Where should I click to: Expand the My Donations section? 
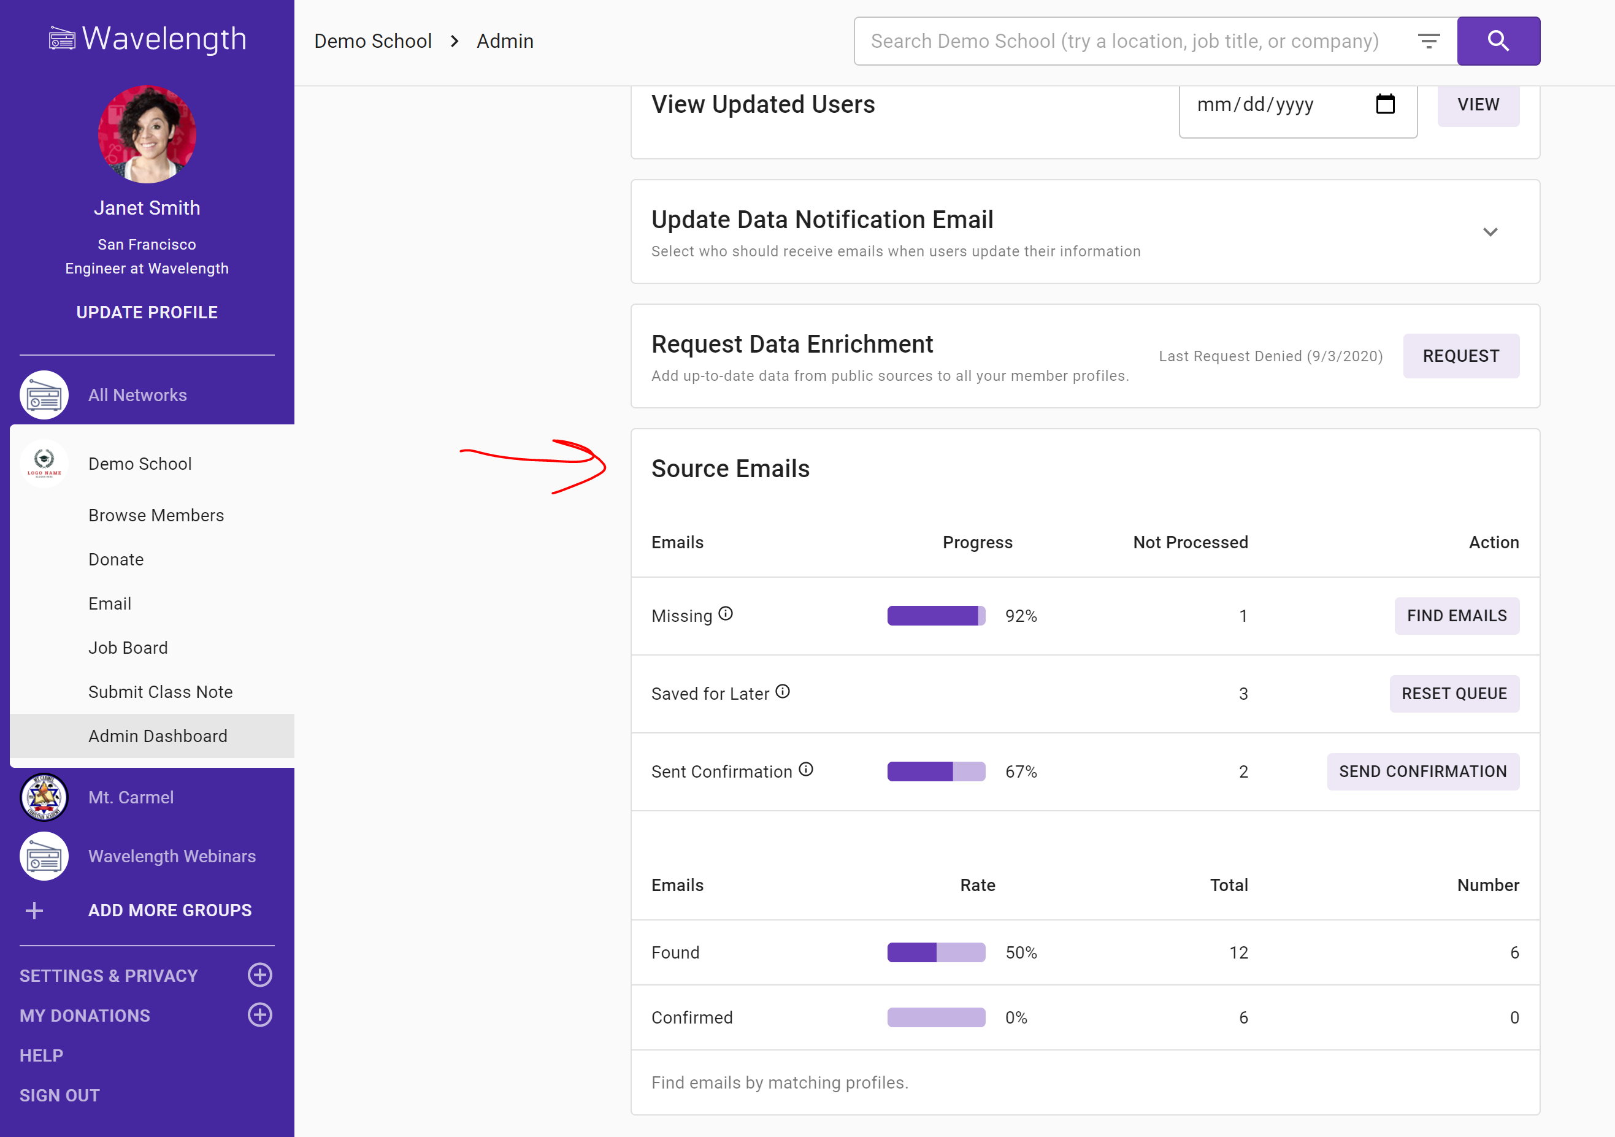259,1016
